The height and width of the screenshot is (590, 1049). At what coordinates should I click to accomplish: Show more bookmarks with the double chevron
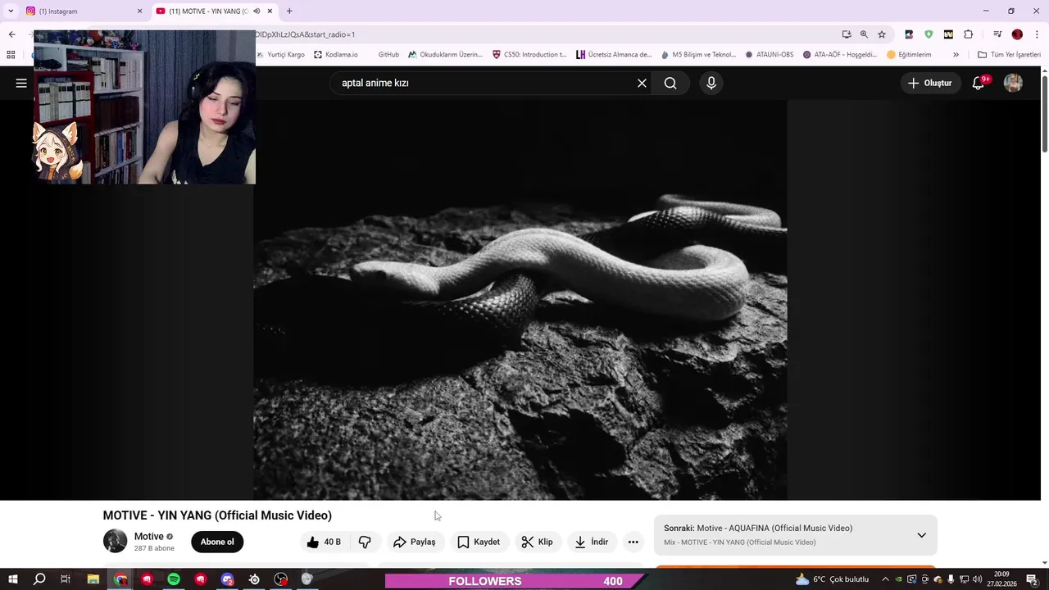tap(956, 55)
